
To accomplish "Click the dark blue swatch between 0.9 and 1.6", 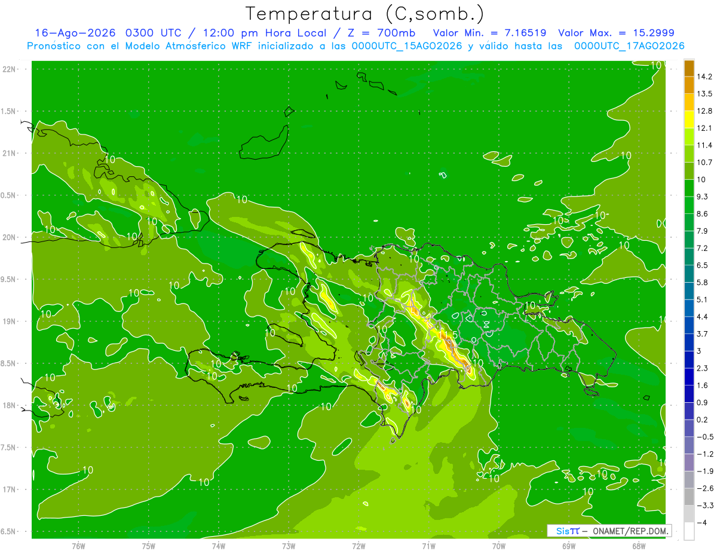I will (689, 394).
